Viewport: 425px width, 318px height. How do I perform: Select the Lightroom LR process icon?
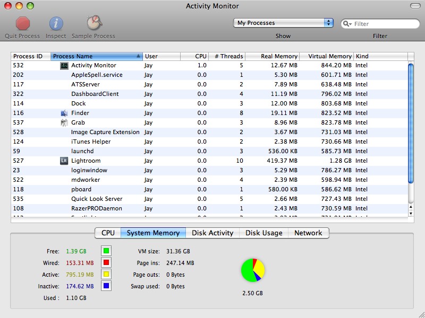point(64,161)
